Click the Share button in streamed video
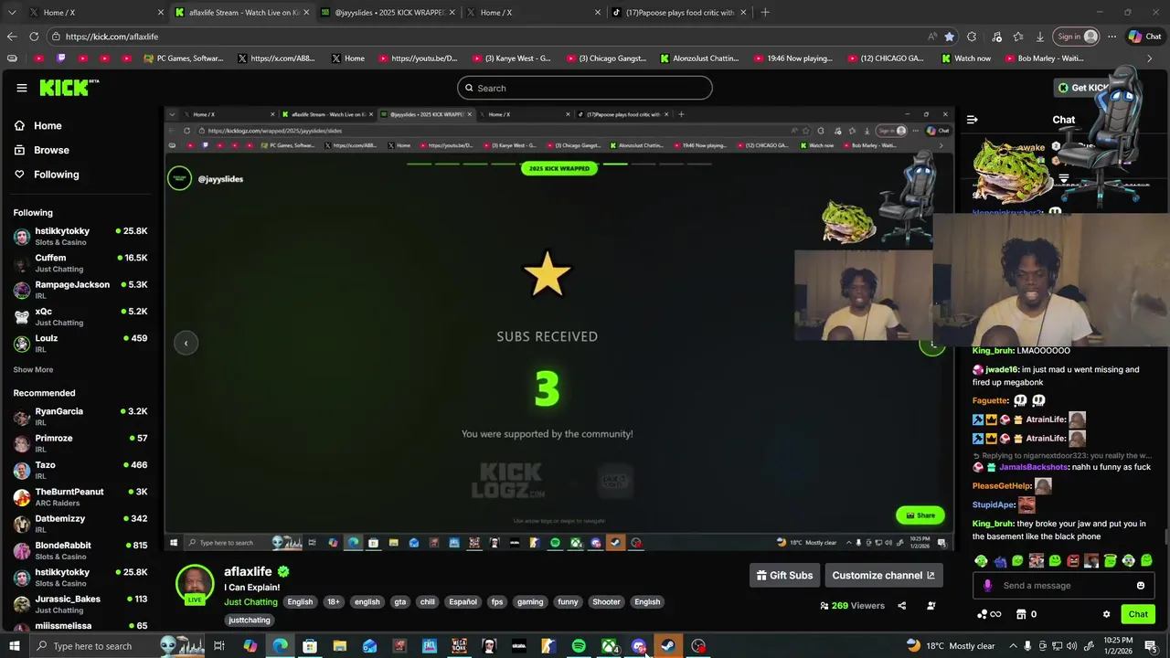Viewport: 1170px width, 658px height. tap(920, 515)
